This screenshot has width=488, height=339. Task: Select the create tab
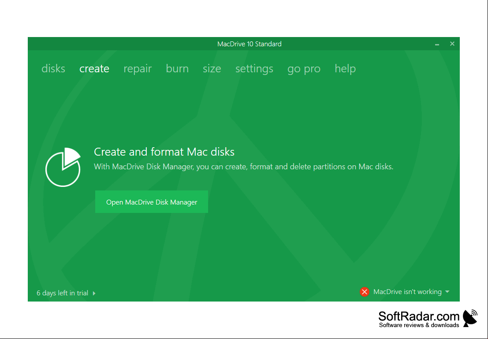tap(94, 68)
